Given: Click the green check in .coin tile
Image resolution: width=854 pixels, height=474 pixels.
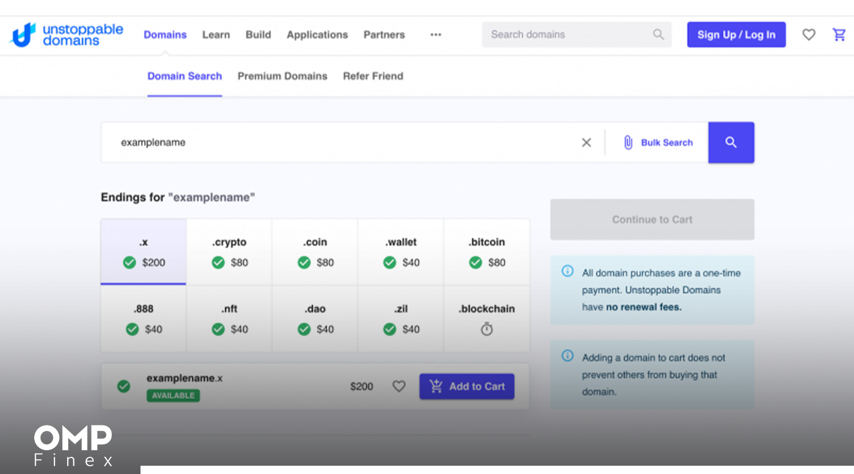Looking at the screenshot, I should tap(304, 262).
